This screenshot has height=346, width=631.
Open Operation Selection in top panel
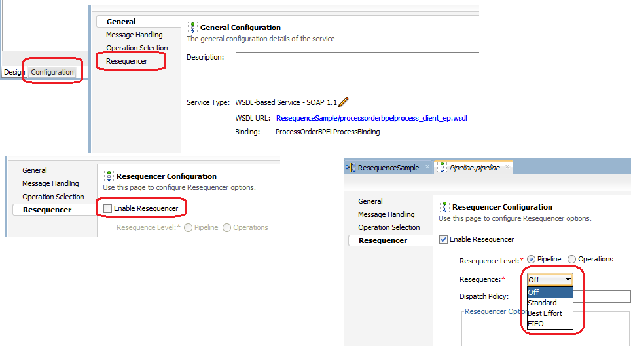137,48
